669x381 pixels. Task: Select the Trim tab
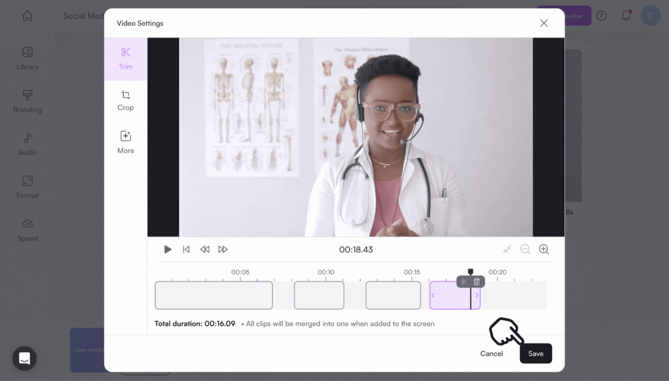click(125, 59)
